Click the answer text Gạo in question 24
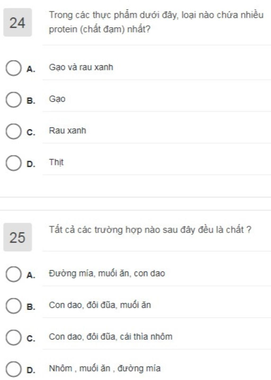Screen dimensions: 271x380 pos(57,99)
